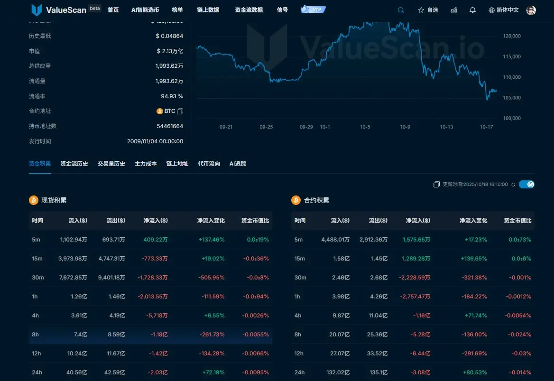Switch to 链上地址 tab
This screenshot has width=554, height=381.
pos(177,164)
